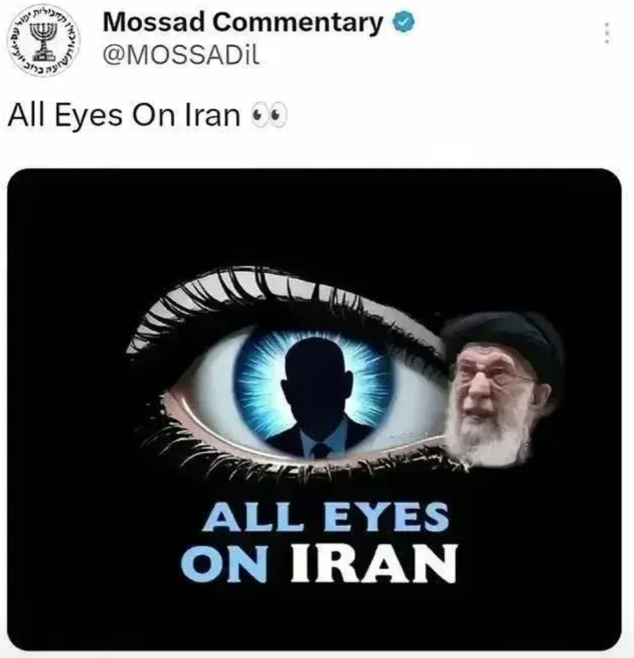Click the word "Iran" in the tweet text
Viewport: 634px width, 658px height.
[x=212, y=115]
